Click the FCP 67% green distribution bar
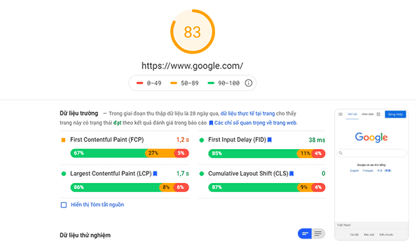The height and width of the screenshot is (244, 416). (109, 153)
